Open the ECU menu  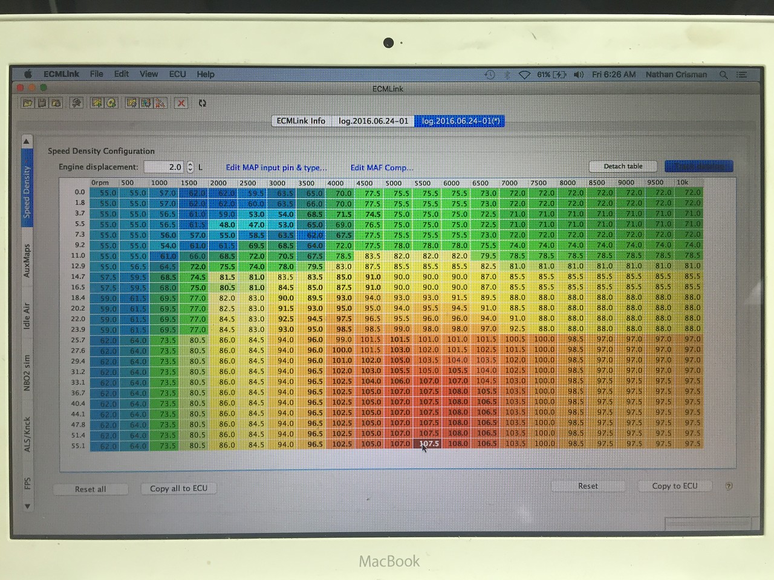point(178,74)
